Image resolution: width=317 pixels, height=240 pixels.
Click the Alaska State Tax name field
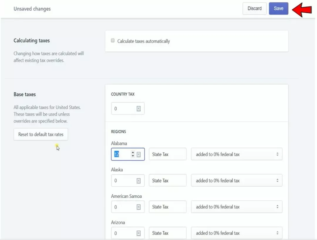tap(168, 180)
